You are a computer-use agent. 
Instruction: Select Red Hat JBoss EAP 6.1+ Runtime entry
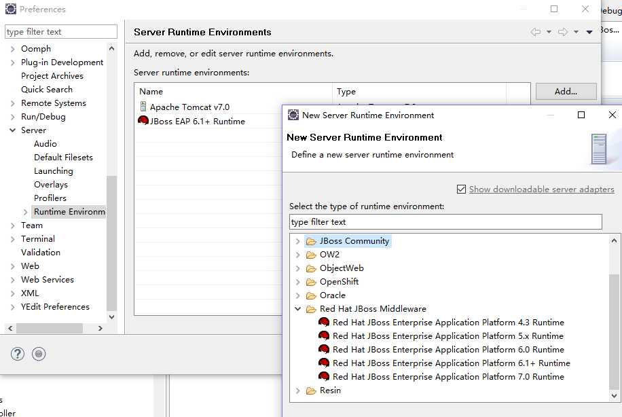[x=451, y=363]
